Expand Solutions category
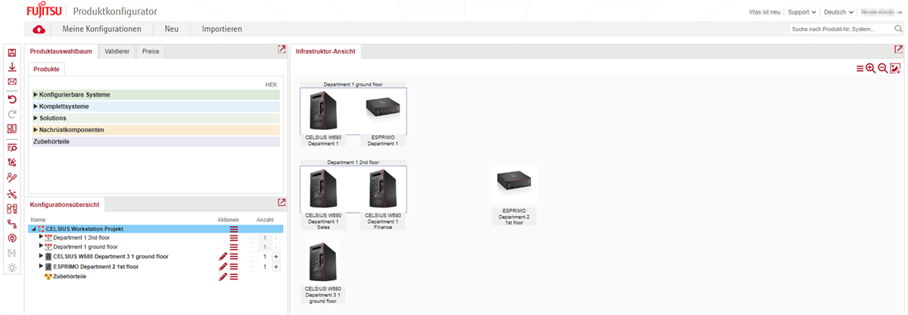Screen dimensions: 908x315 pos(36,119)
